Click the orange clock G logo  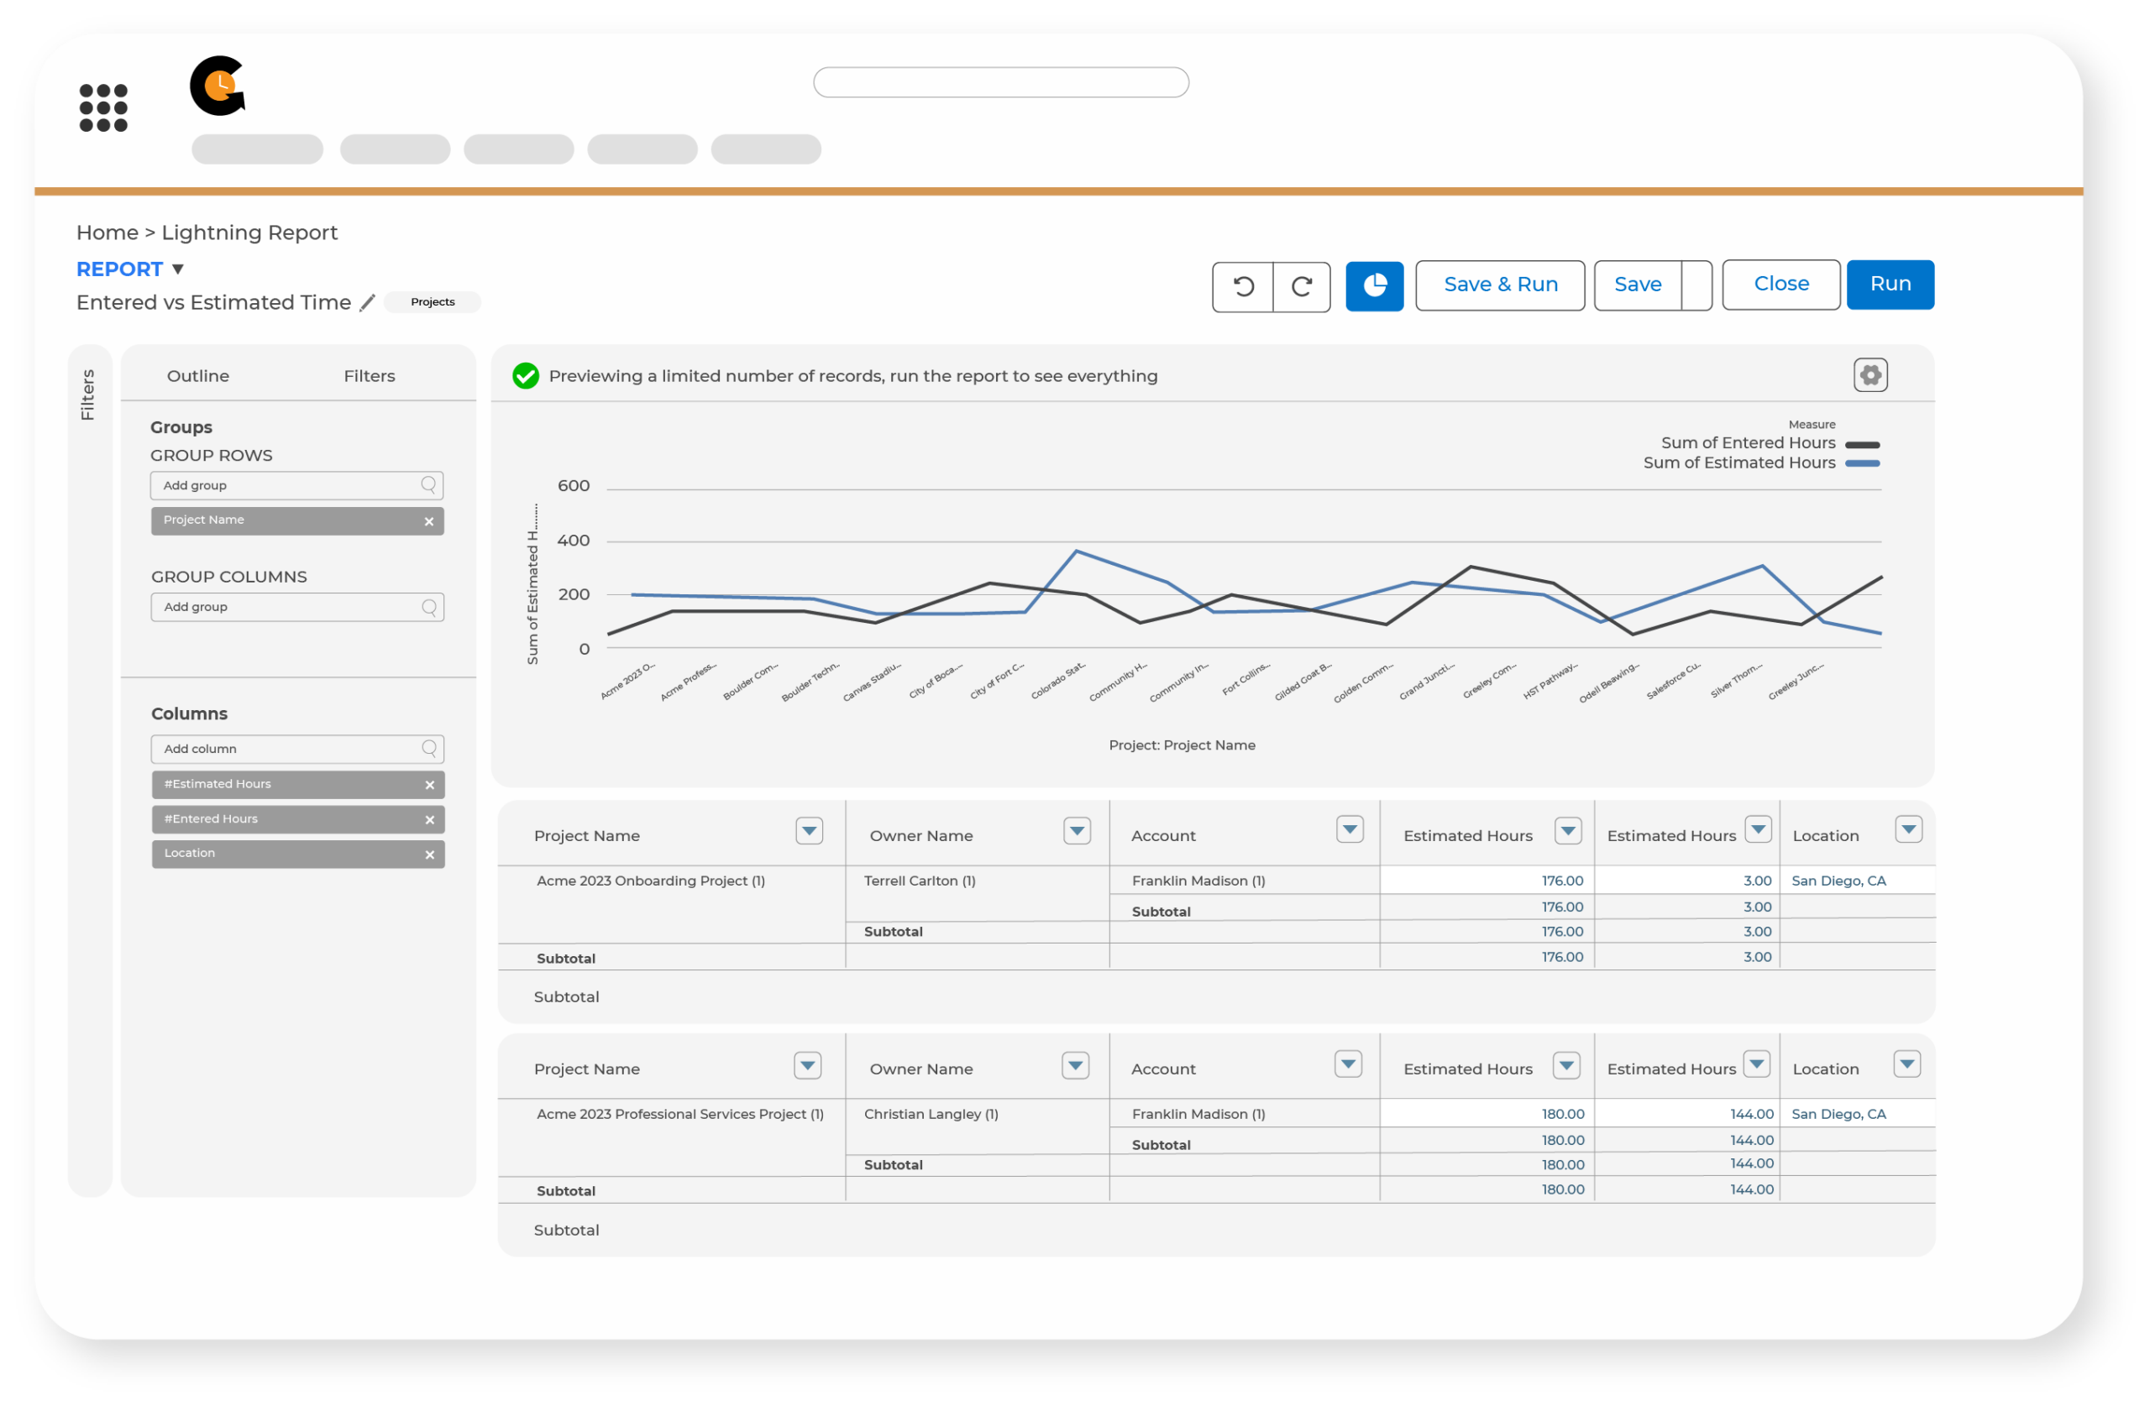pyautogui.click(x=218, y=86)
